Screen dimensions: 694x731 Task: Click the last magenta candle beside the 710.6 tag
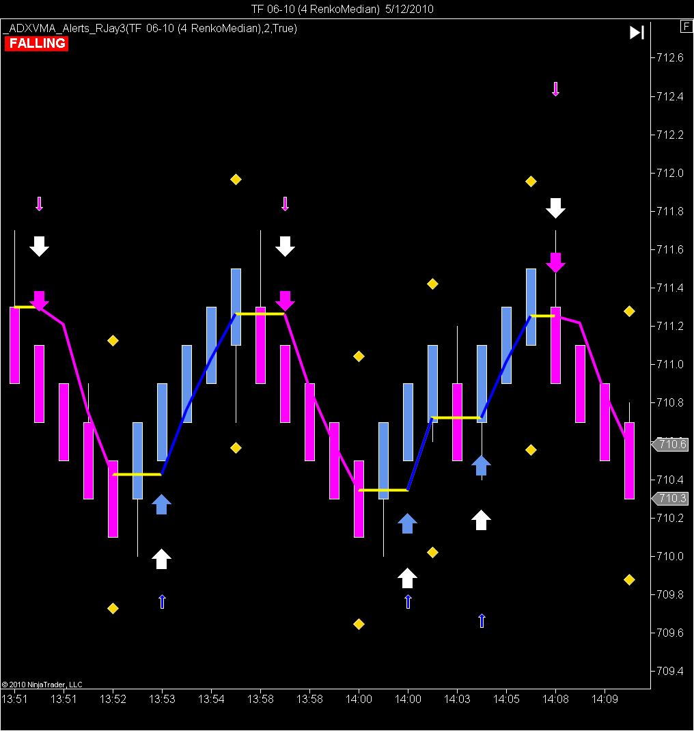(629, 460)
